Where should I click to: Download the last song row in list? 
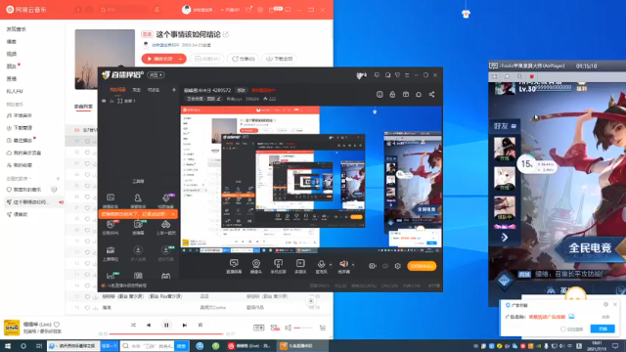tap(96, 308)
